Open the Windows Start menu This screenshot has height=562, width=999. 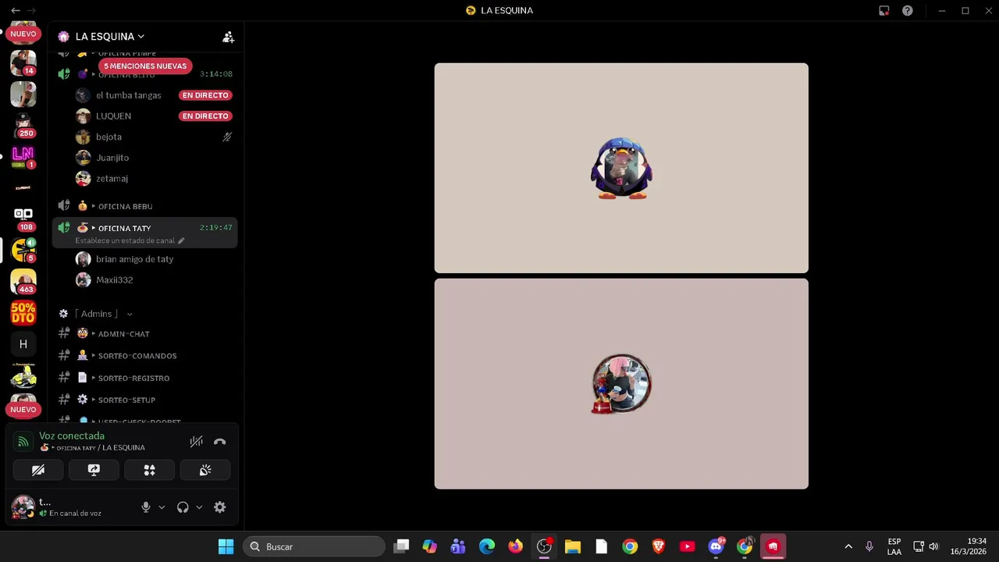[x=226, y=546]
